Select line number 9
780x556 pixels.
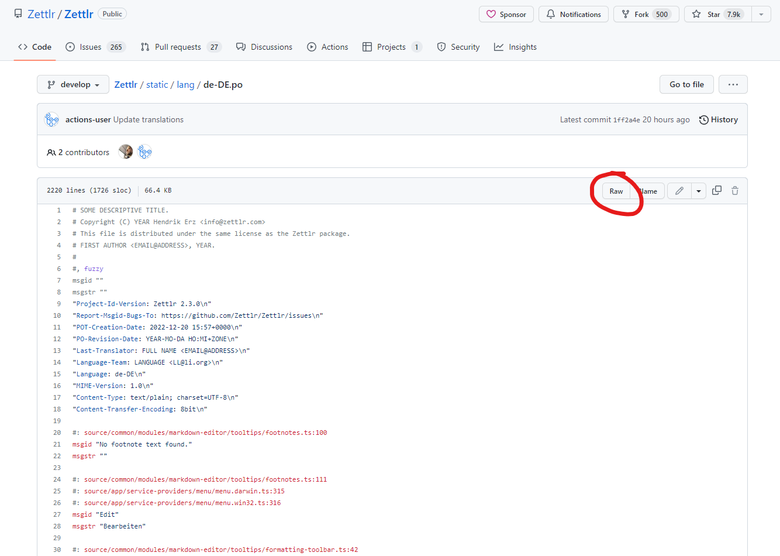coord(58,304)
